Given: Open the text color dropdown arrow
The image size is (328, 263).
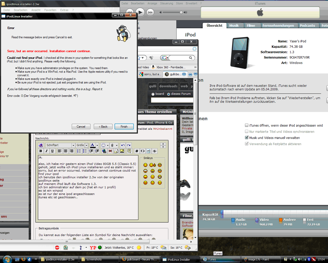Looking at the screenshot, I should pyautogui.click(x=97, y=145).
